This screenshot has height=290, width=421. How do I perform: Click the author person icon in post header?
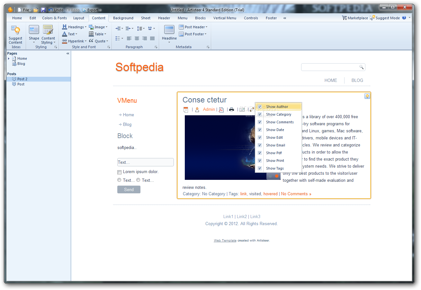tap(197, 110)
